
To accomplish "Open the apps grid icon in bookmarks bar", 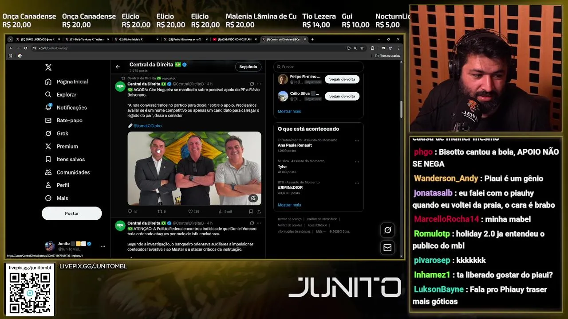I will coord(10,56).
